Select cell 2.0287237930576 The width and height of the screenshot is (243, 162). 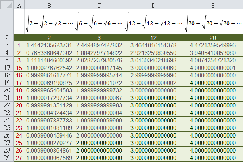click(x=99, y=60)
